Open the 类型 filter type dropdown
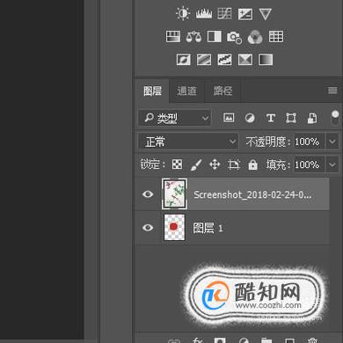This screenshot has width=343, height=343. pos(174,118)
